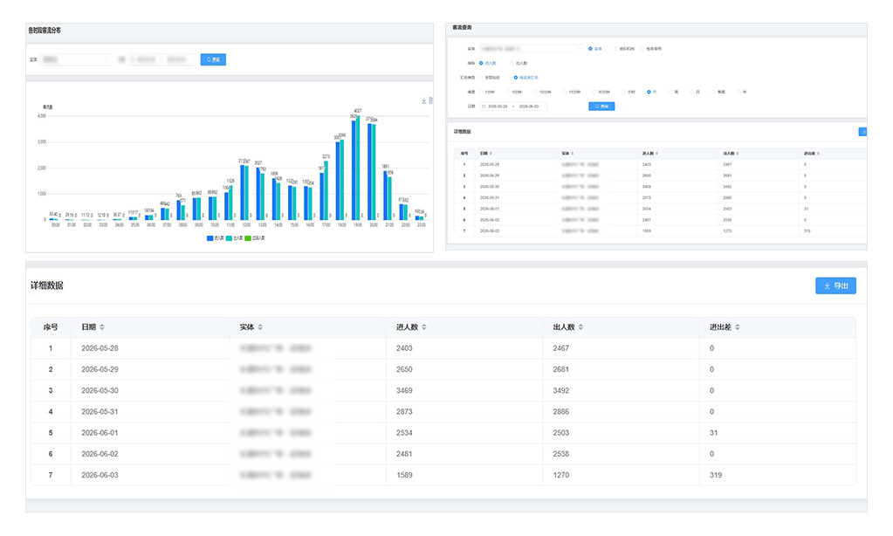Sort the large table by 出人数 column arrows

580,327
